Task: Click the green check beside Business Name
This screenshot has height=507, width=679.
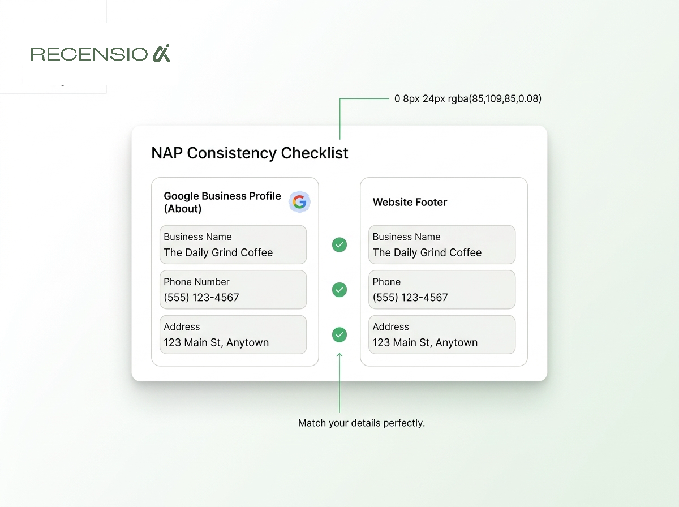Action: coord(339,244)
